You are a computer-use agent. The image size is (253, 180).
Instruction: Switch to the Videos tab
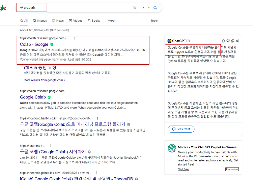pos(76,21)
